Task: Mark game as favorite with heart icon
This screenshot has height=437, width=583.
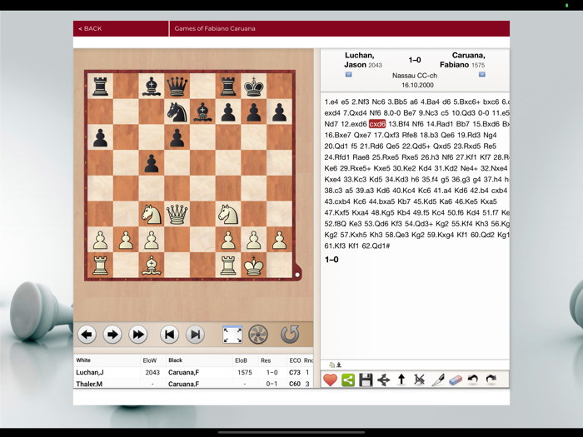Action: pos(331,380)
